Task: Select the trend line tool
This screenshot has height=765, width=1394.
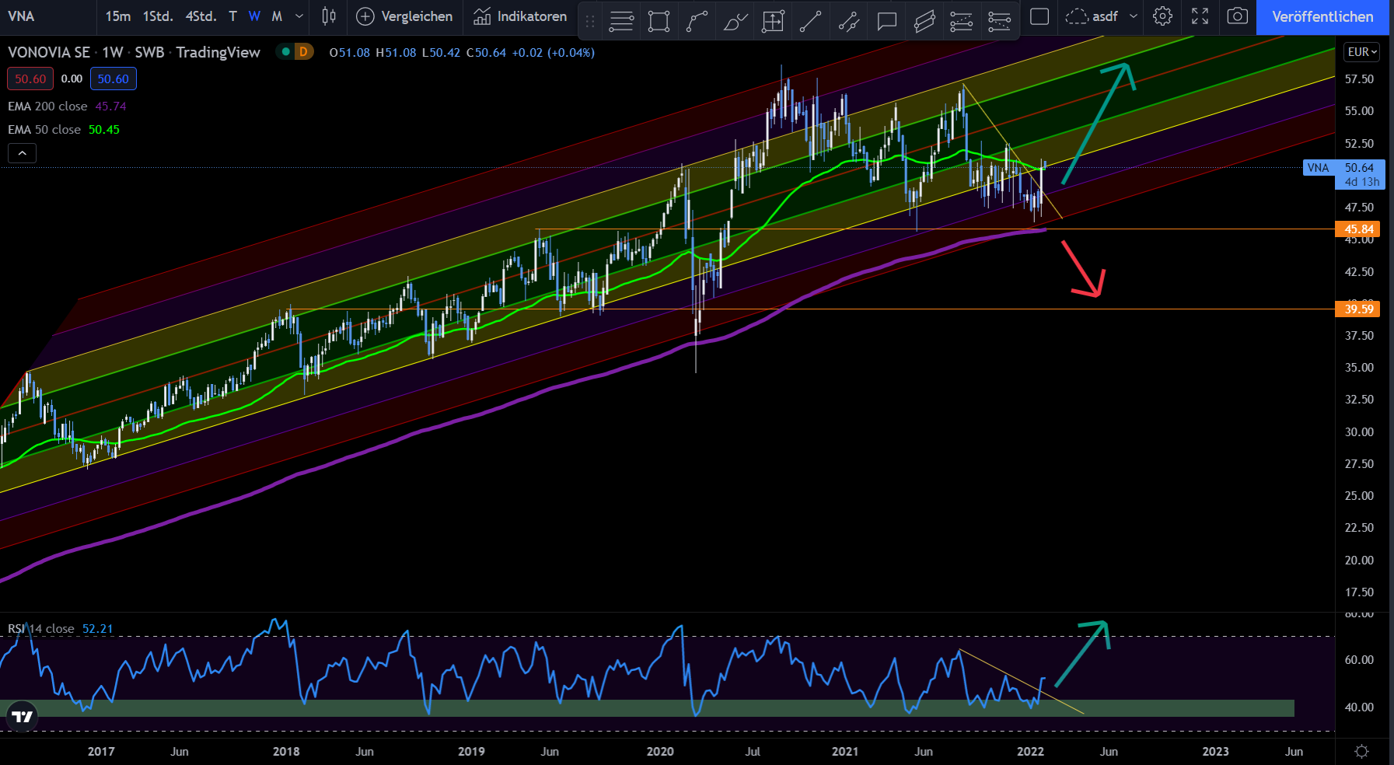Action: point(810,21)
